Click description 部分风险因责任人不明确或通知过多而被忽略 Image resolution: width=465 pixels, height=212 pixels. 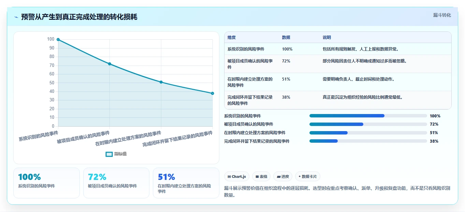365,61
